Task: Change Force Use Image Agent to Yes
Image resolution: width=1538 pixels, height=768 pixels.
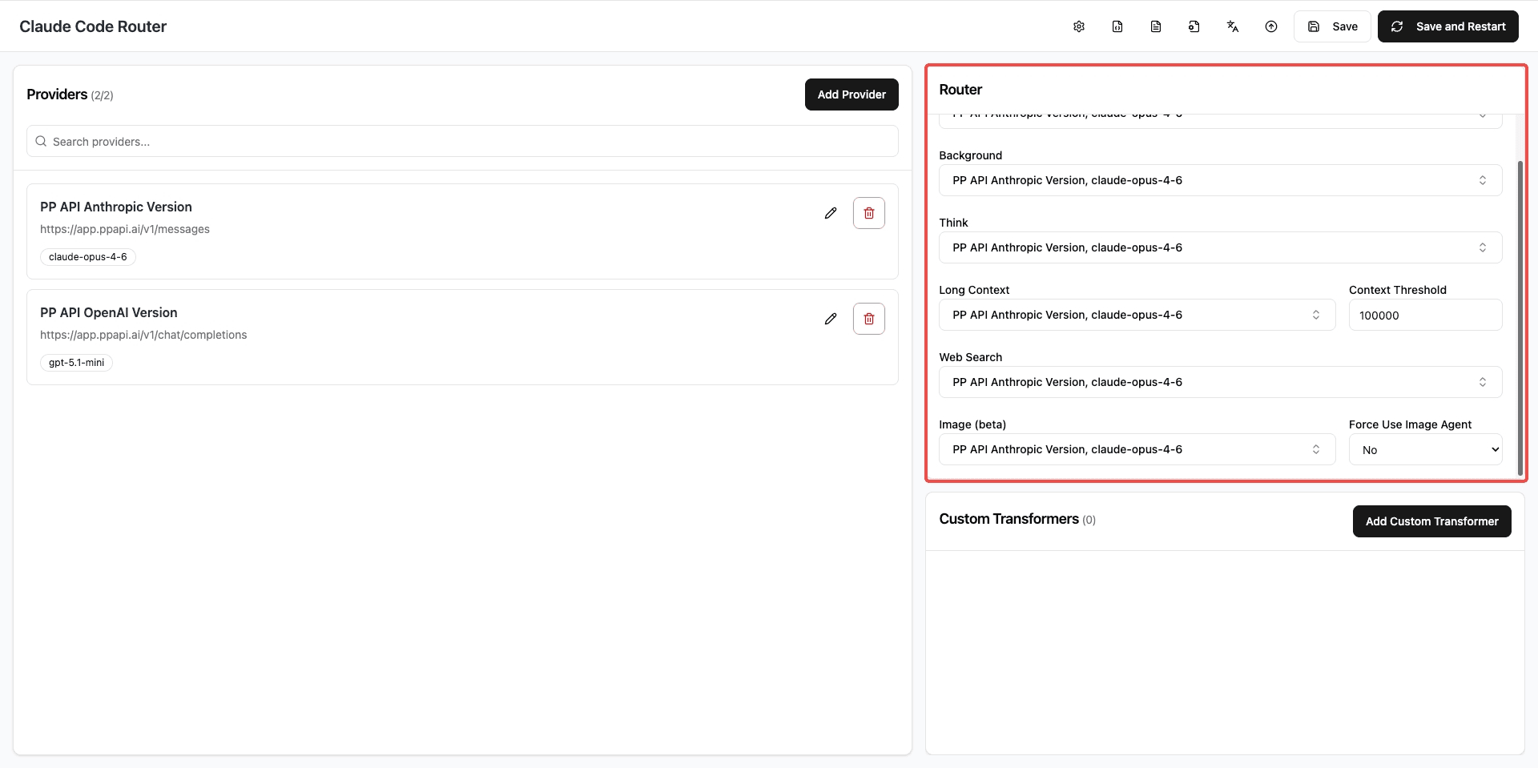Action: coord(1425,449)
